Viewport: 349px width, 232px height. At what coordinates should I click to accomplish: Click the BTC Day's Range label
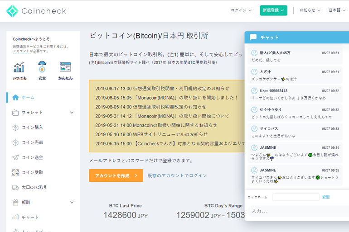pyautogui.click(x=223, y=206)
